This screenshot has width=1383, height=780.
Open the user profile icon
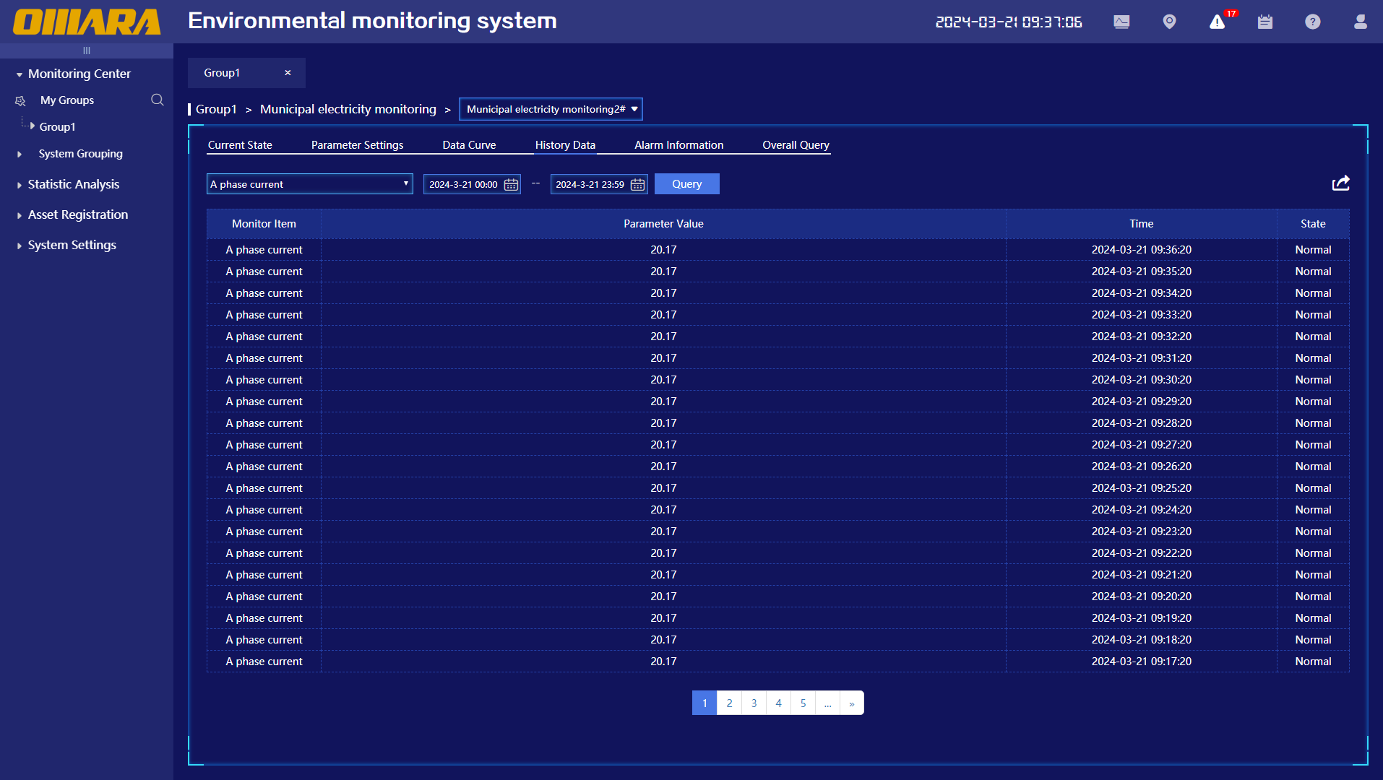click(x=1360, y=22)
